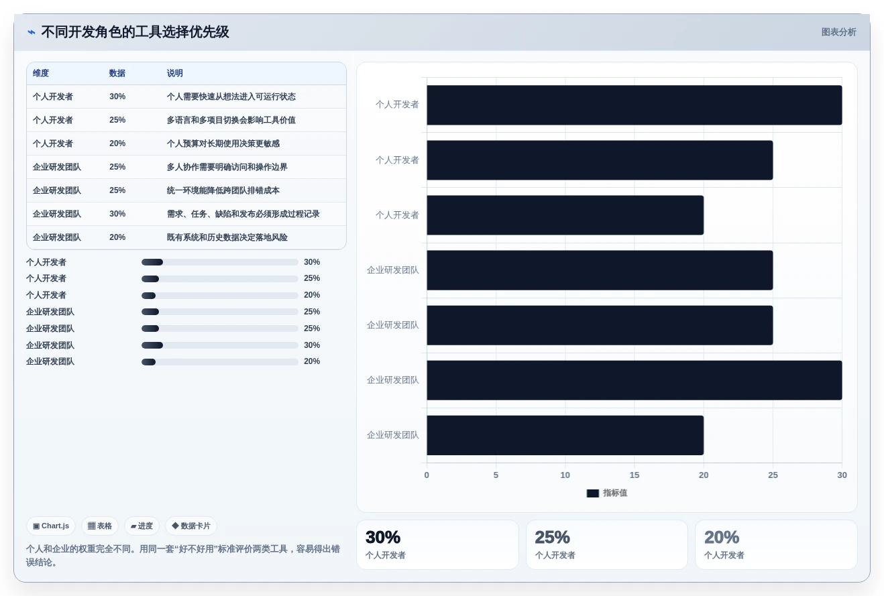Click the x-axis tick label 10
This screenshot has height=596, width=884.
[x=565, y=475]
